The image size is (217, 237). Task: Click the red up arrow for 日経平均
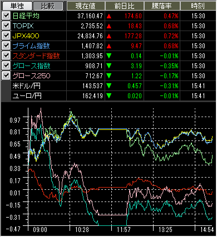click(x=109, y=16)
